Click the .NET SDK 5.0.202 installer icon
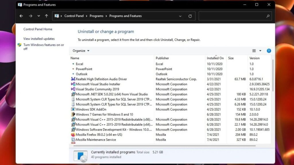 point(73,94)
